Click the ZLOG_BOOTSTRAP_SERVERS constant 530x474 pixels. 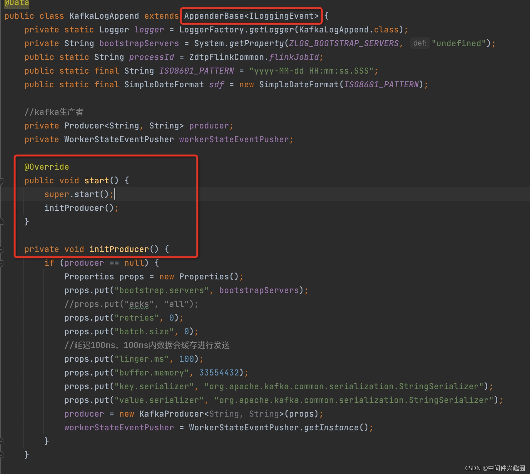tap(344, 43)
